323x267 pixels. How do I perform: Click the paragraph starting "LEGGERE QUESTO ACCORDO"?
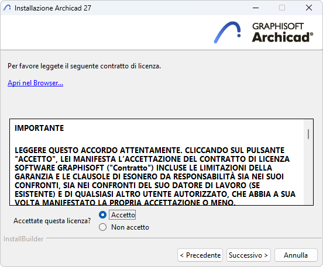coord(155,176)
